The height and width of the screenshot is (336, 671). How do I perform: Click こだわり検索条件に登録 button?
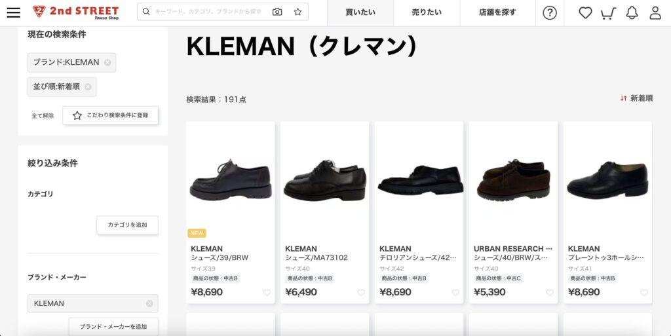click(110, 115)
